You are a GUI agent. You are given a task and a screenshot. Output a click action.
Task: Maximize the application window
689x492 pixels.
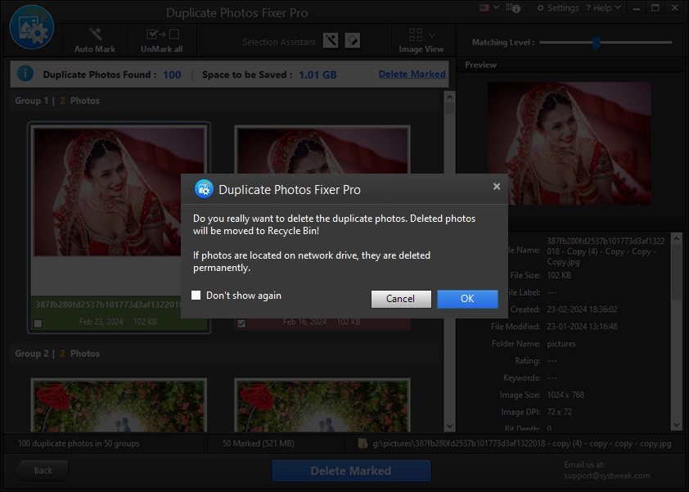pyautogui.click(x=655, y=8)
